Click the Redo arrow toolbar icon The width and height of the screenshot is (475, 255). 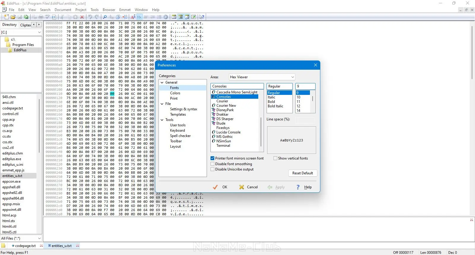click(96, 17)
